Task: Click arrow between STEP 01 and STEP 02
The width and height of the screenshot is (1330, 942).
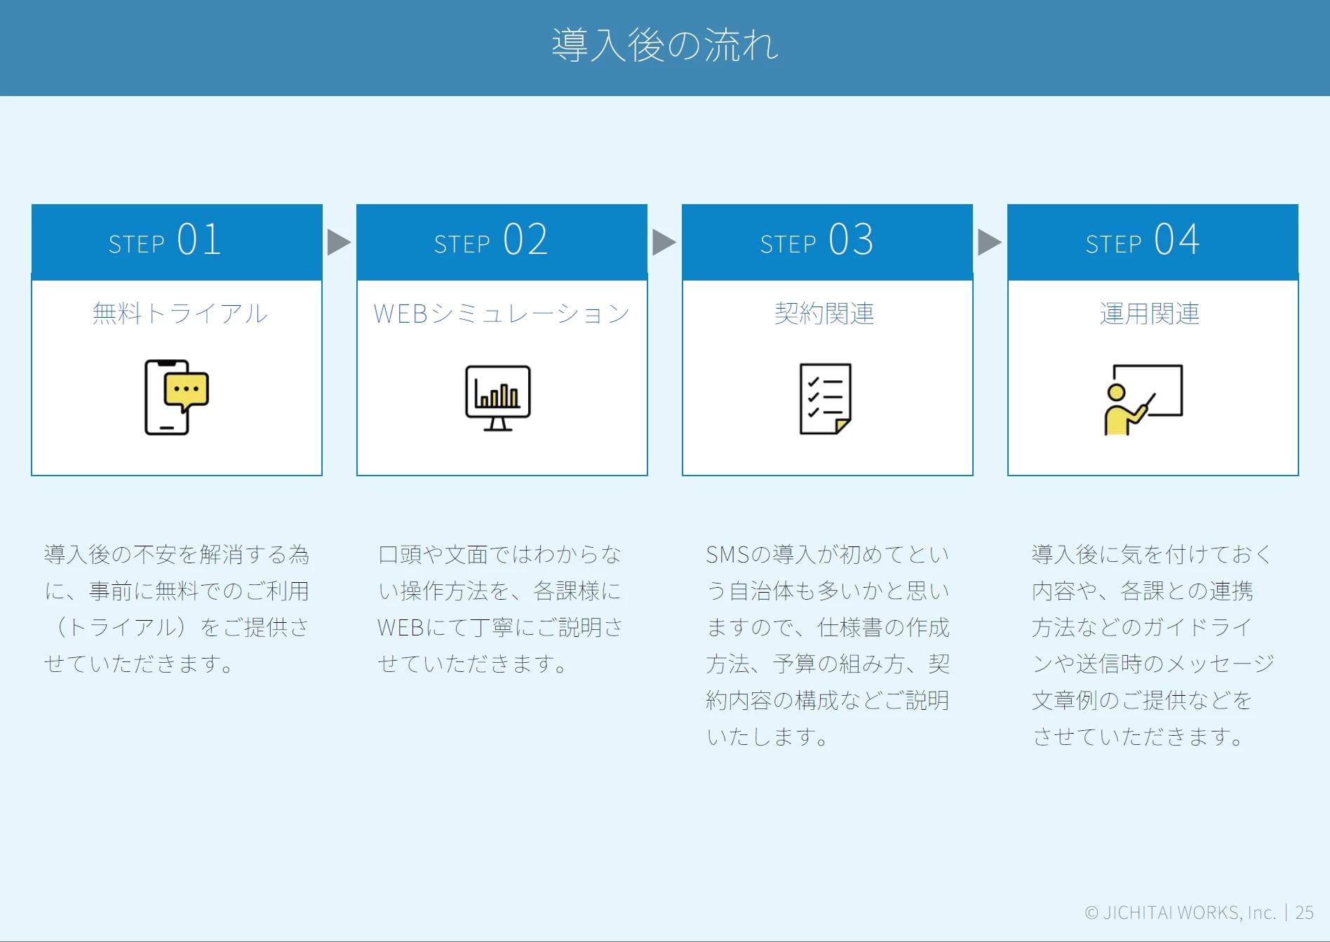Action: coord(338,242)
